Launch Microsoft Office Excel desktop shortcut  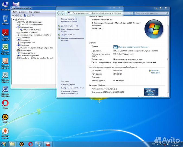(5, 49)
